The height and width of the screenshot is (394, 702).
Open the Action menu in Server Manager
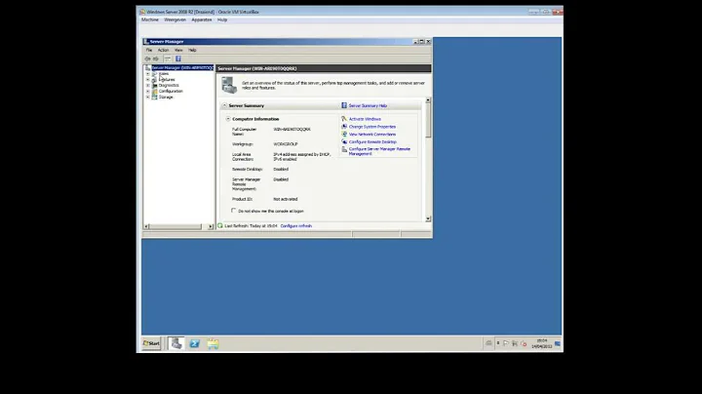(163, 50)
